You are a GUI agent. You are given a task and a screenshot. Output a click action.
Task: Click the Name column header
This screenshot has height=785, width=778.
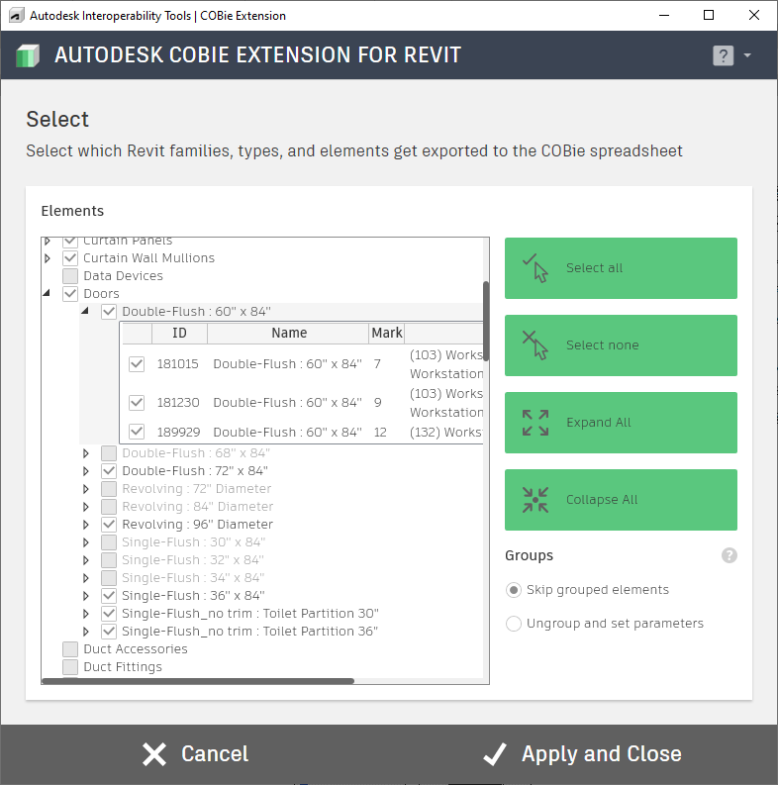pos(288,334)
